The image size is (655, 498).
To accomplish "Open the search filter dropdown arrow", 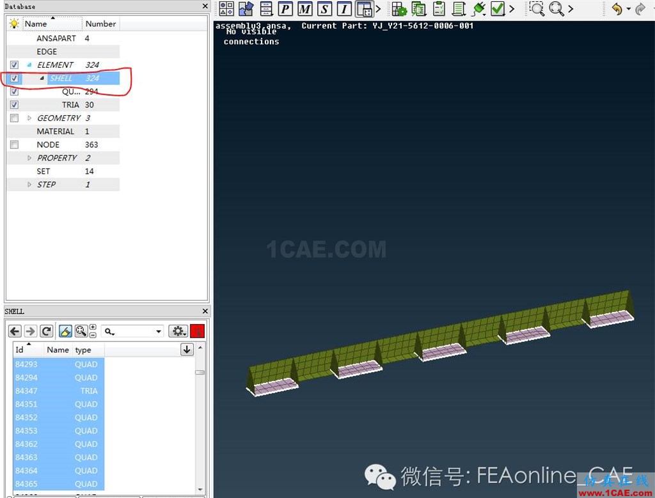I will (159, 331).
